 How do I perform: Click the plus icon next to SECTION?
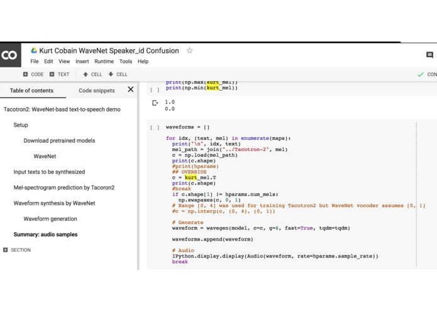tap(5, 250)
